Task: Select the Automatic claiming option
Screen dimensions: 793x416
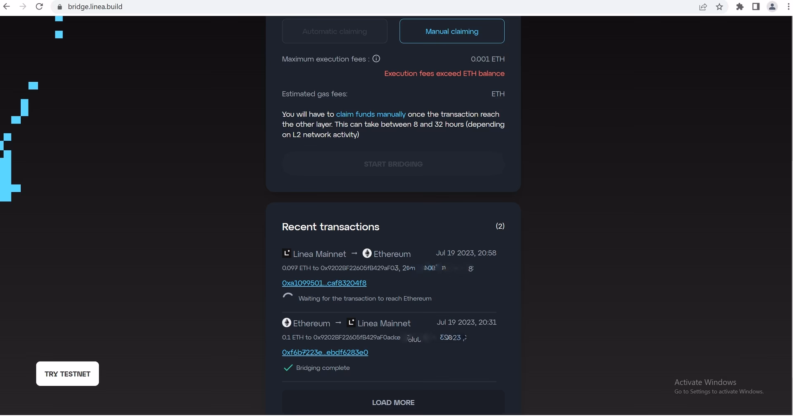Action: [335, 31]
